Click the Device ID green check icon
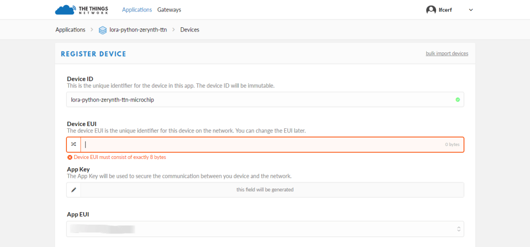This screenshot has width=530, height=247. pos(457,100)
